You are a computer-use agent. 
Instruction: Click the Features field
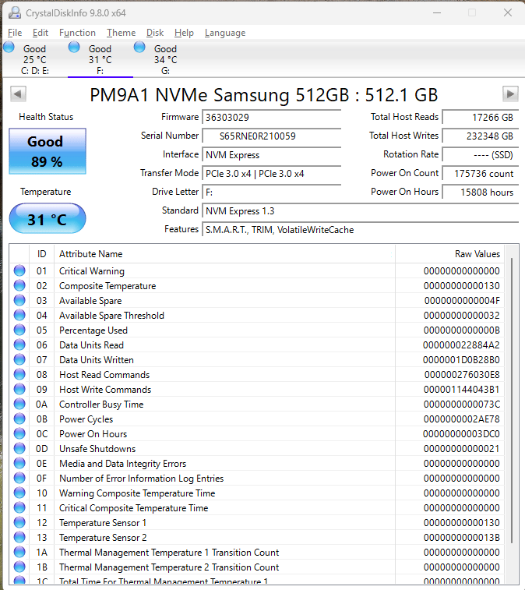tap(361, 230)
